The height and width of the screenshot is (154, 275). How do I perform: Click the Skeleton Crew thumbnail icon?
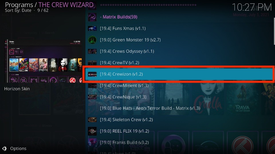coord(92,120)
